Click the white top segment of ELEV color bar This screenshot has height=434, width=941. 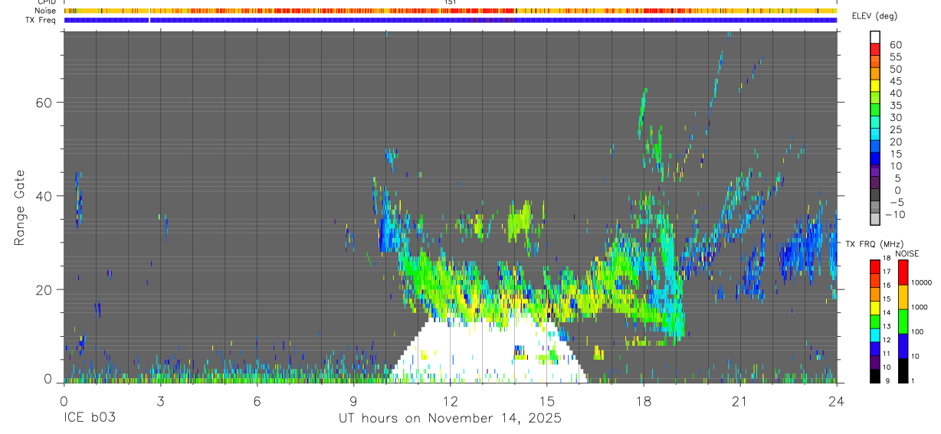tap(875, 36)
